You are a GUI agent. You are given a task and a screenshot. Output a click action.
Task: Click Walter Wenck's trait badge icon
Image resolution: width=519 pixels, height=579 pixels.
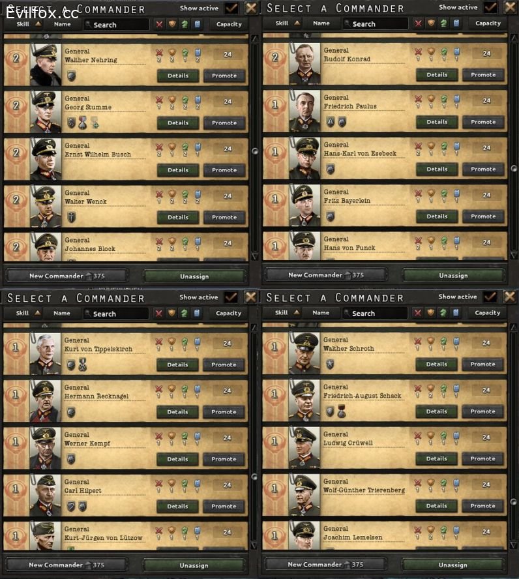(71, 217)
